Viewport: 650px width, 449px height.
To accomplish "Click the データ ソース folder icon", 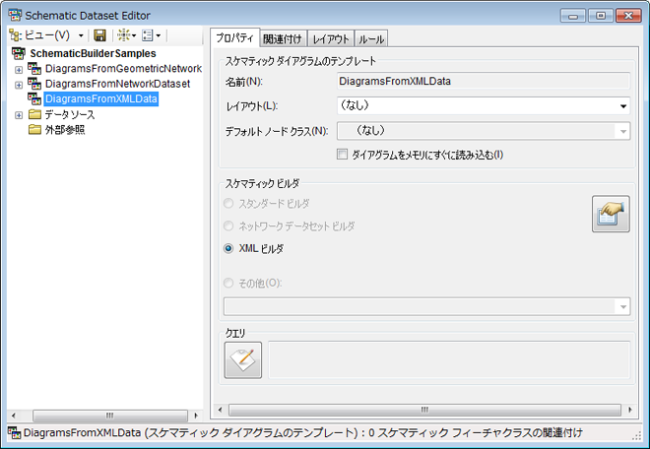I will 34,114.
